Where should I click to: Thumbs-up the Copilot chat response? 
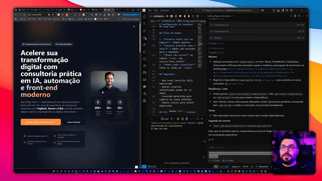(210, 140)
